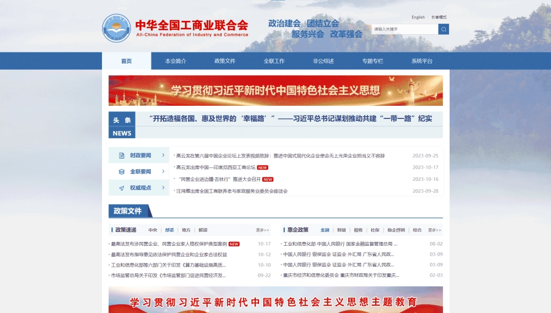Click the 主题教育 bottom banner
Screen dimensions: 551x313
(275, 300)
